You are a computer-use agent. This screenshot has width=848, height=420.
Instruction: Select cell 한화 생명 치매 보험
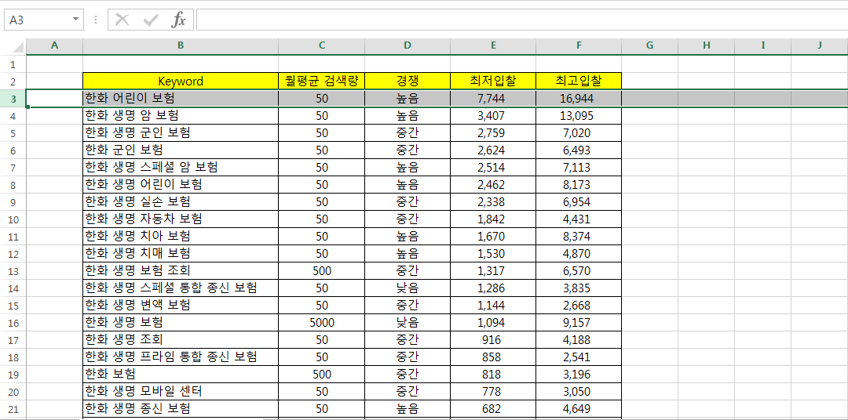(x=181, y=253)
